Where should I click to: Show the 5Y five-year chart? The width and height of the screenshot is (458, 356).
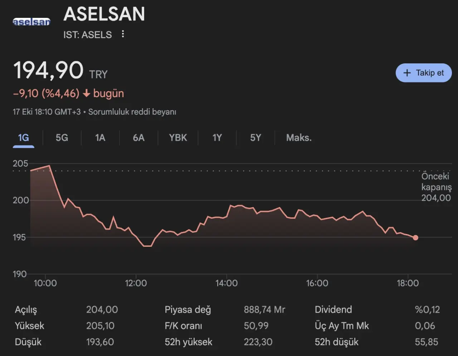[x=255, y=138]
